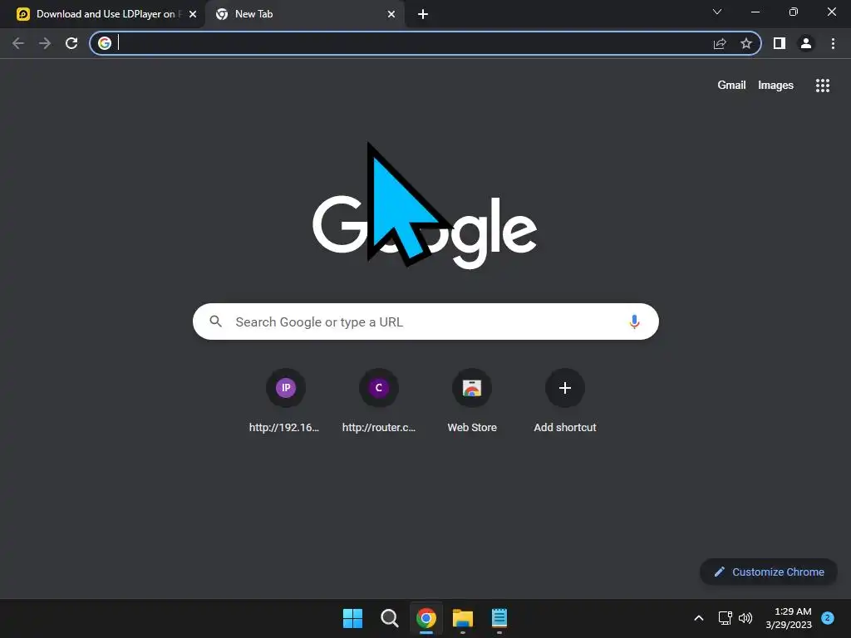851x638 pixels.
Task: Show hidden system tray icons
Action: (x=699, y=618)
